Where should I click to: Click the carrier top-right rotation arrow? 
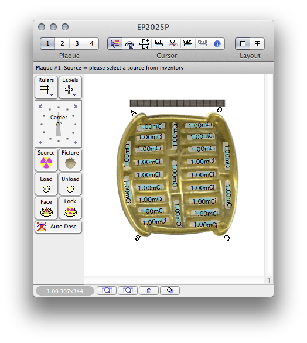76,106
